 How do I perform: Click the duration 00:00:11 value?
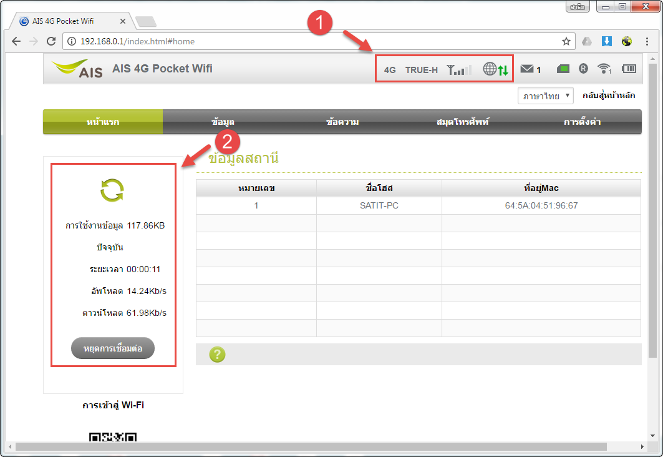[143, 269]
